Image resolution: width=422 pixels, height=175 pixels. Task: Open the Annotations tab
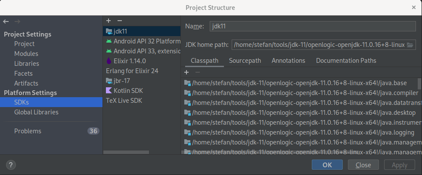(288, 61)
